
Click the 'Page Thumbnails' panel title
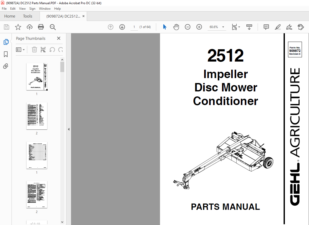pos(31,39)
